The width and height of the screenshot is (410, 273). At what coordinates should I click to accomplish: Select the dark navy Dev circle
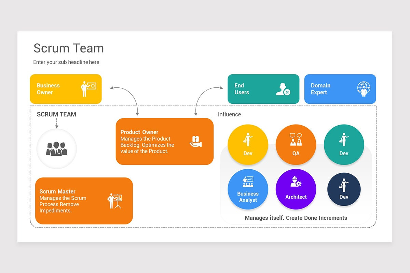344,189
